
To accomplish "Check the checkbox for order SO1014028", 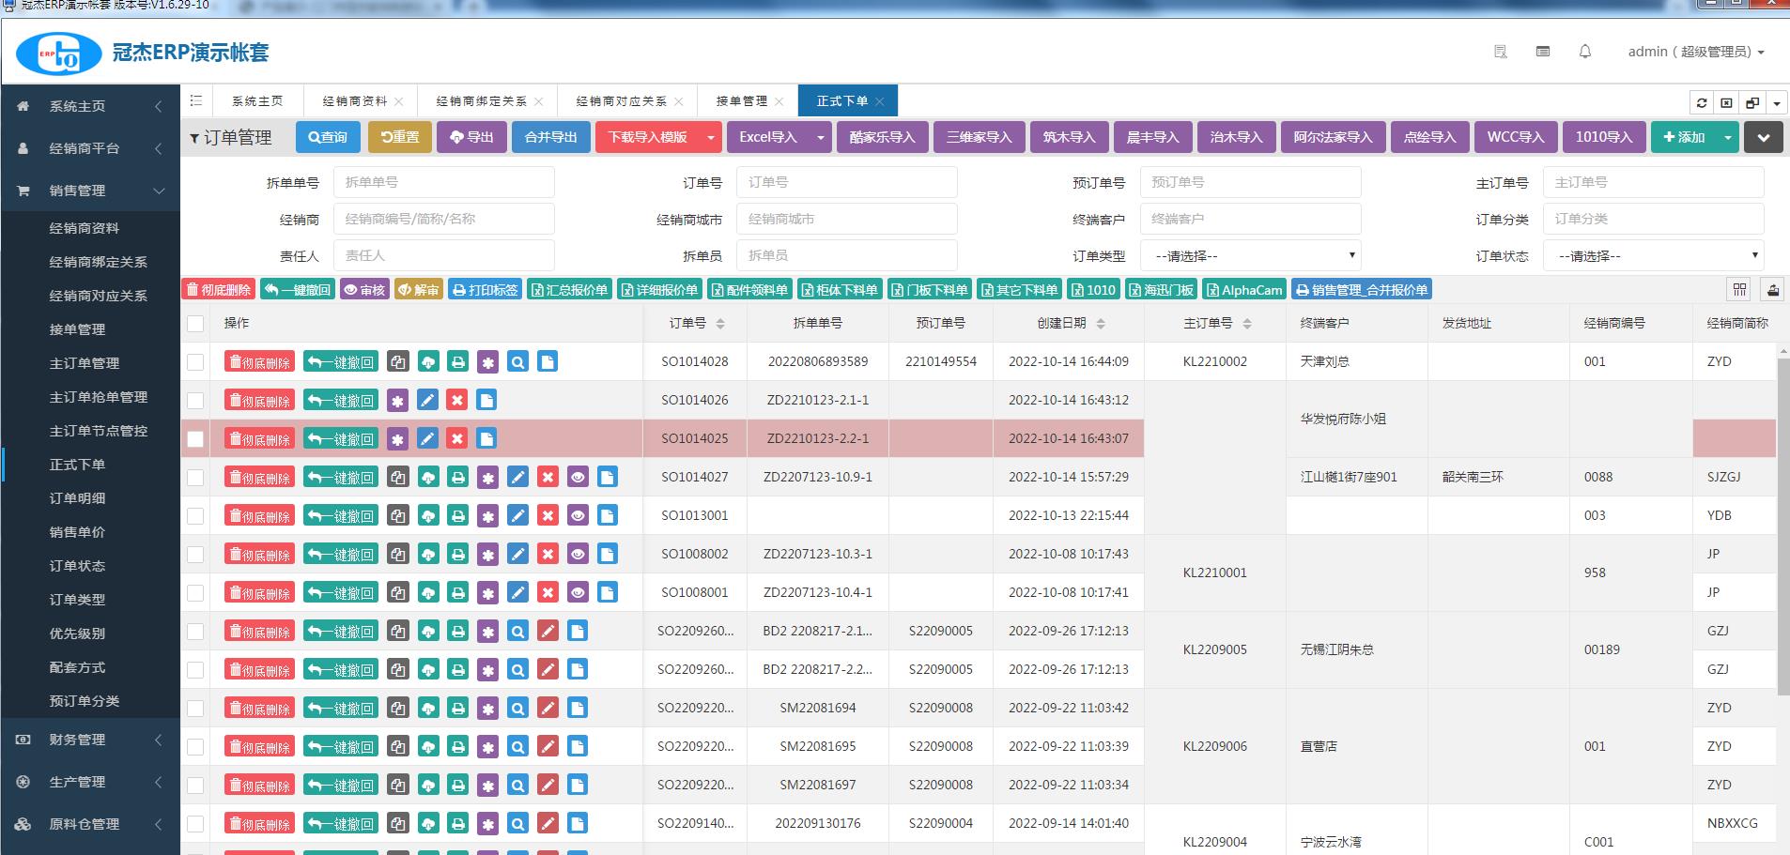I will [x=195, y=361].
